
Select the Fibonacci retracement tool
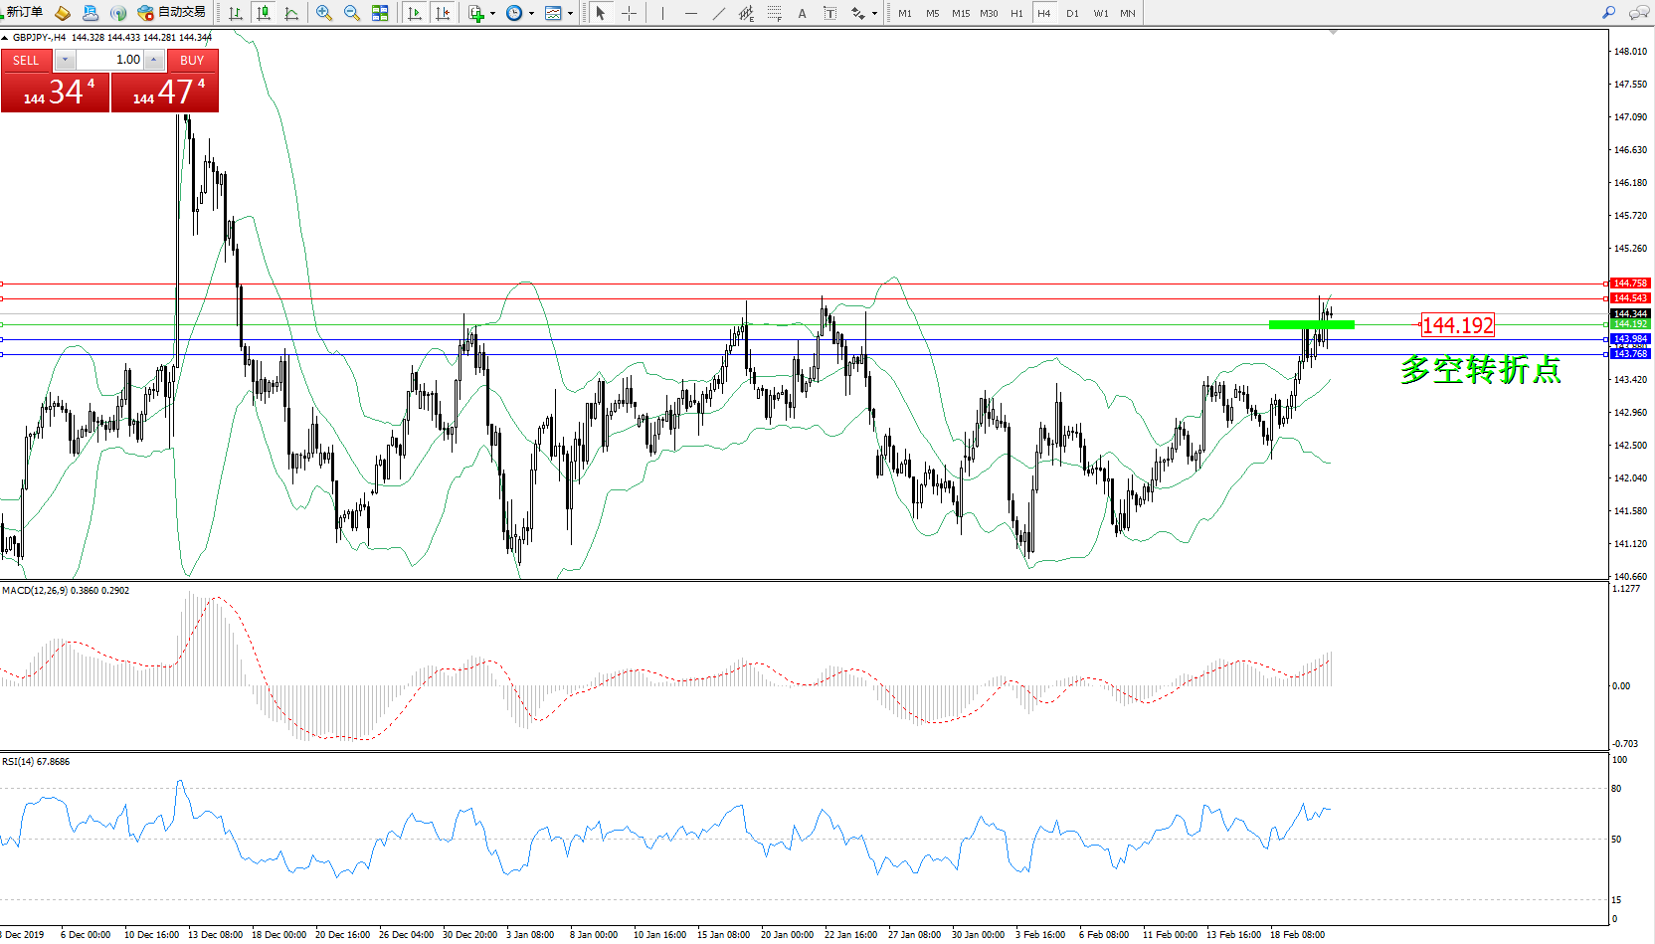pyautogui.click(x=774, y=13)
